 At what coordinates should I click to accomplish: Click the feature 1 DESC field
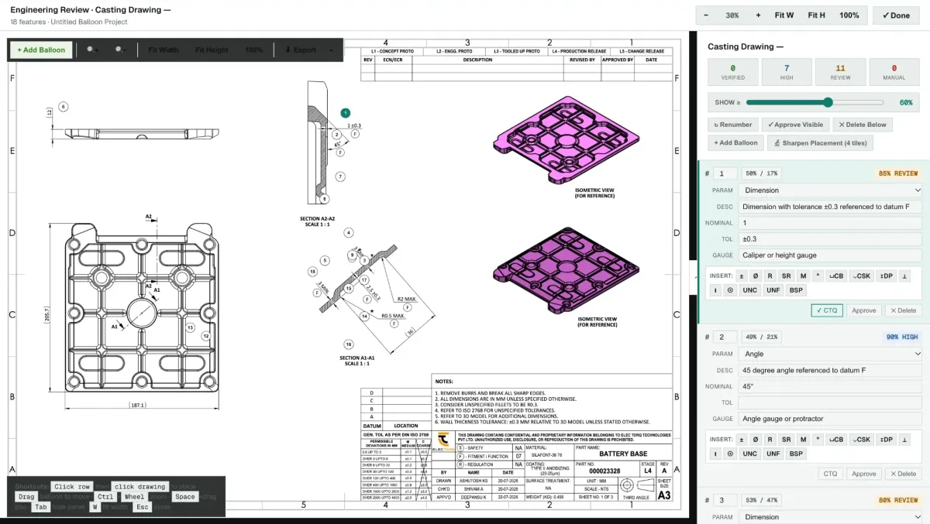click(830, 207)
